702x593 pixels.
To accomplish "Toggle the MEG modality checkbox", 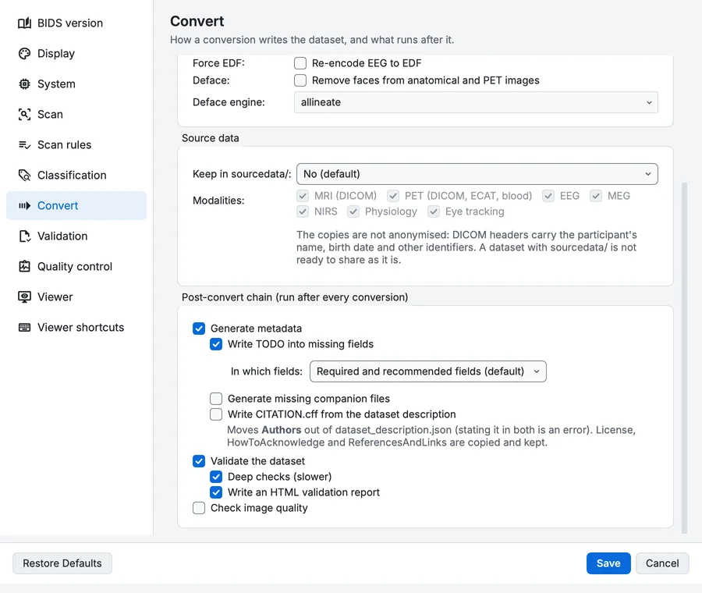I will (596, 196).
